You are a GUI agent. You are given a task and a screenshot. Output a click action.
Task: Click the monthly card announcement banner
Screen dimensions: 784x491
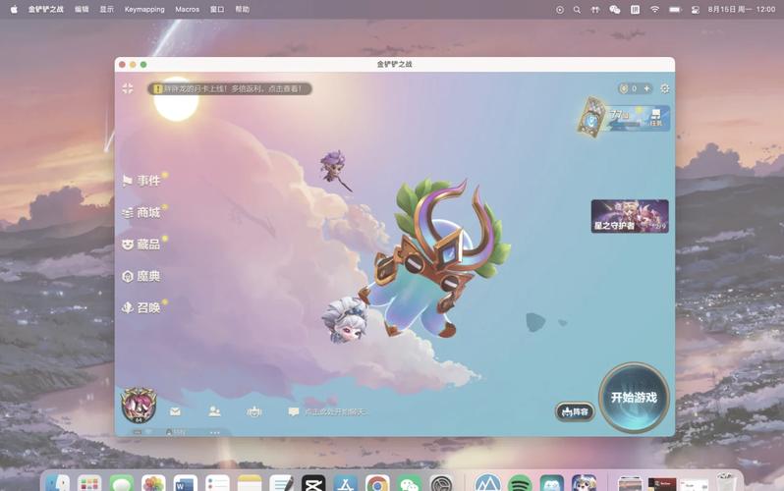231,88
